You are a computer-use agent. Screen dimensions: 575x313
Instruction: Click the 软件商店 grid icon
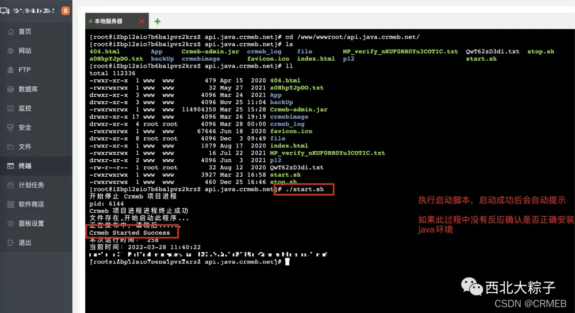point(11,204)
